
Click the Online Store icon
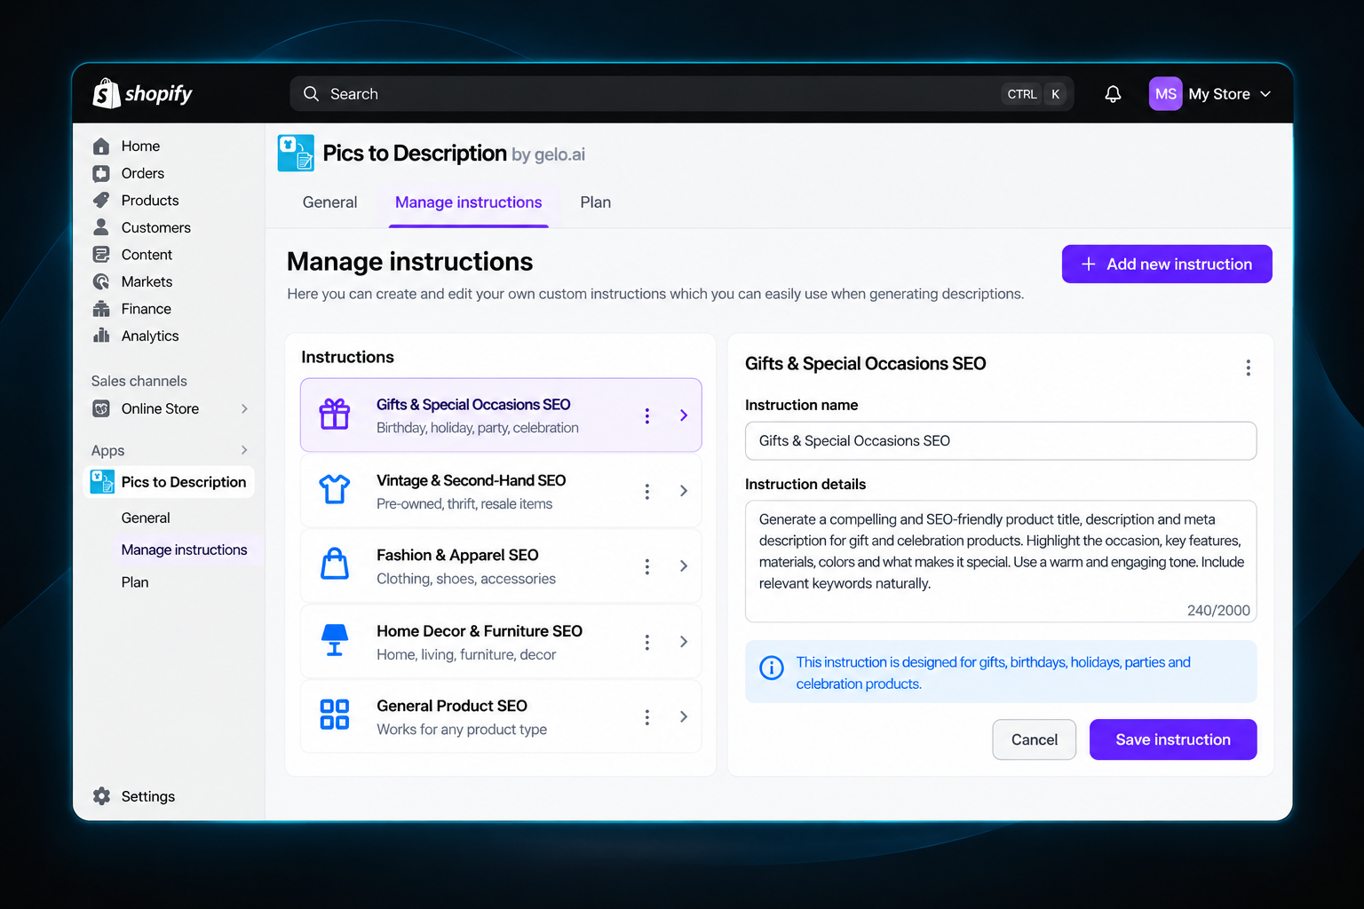(x=101, y=408)
